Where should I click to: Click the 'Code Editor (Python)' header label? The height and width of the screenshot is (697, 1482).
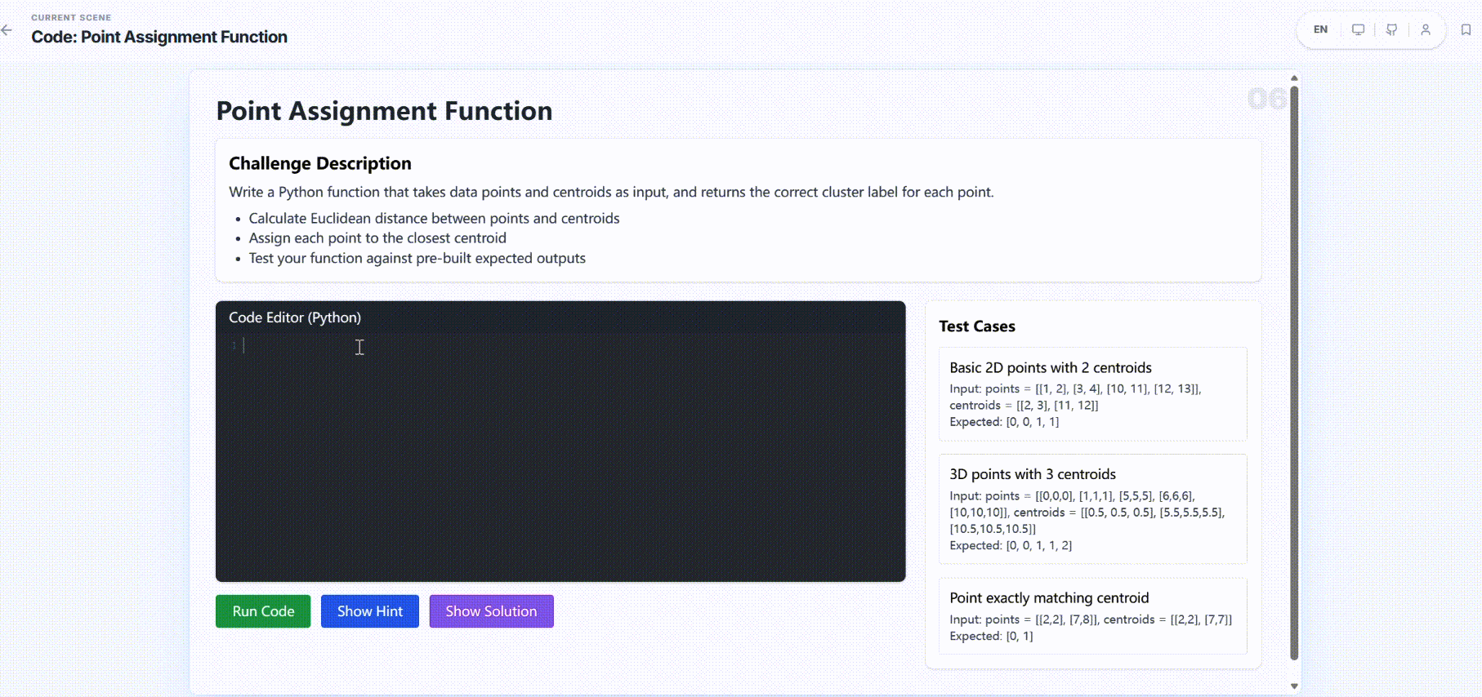[x=295, y=317]
